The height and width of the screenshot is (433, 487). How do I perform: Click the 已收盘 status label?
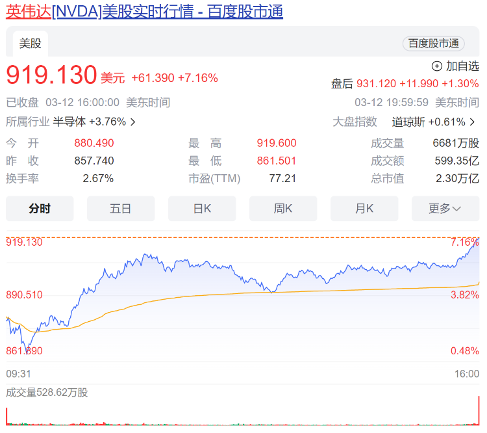point(22,102)
